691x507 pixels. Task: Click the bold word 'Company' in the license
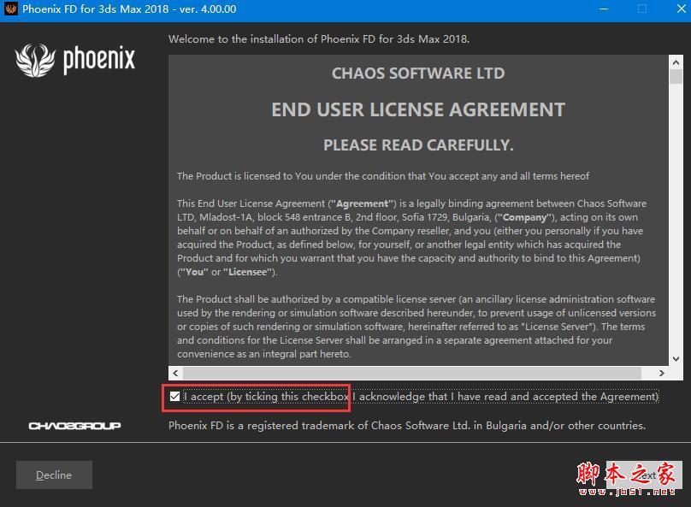(x=524, y=217)
